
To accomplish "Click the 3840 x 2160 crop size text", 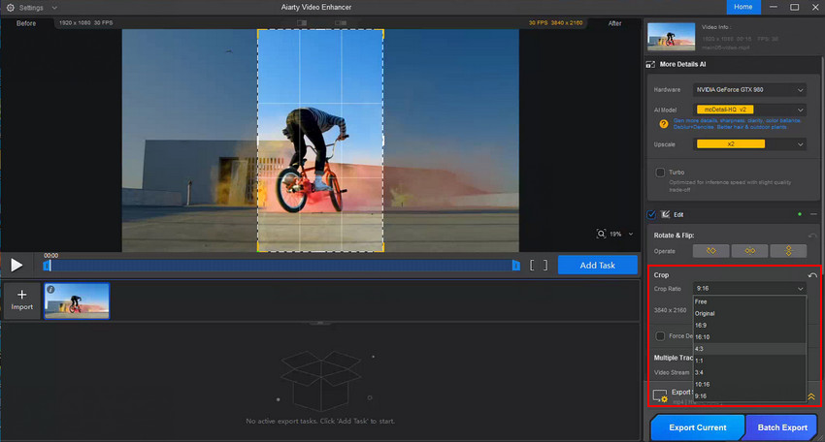I will click(670, 310).
